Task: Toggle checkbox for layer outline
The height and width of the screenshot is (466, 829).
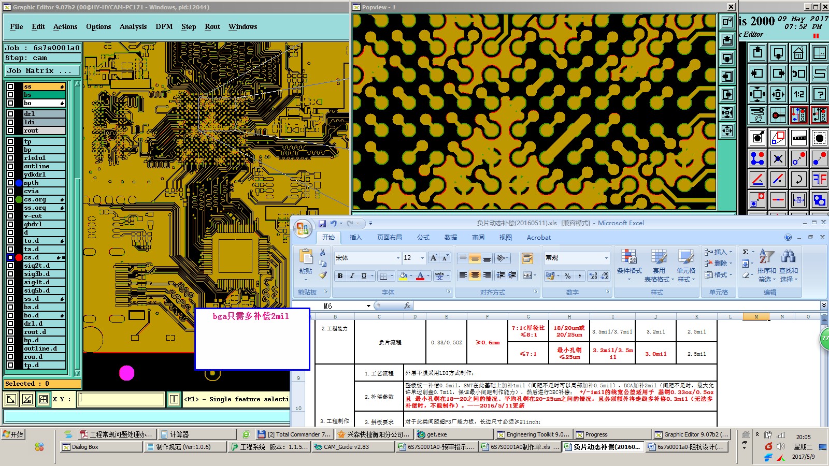Action: [10, 166]
